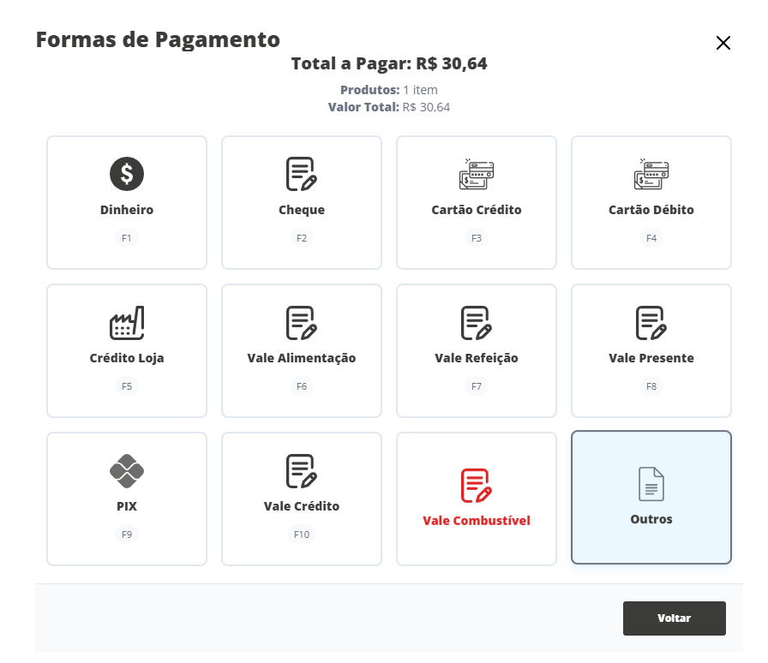Choose the Vale Presente payment tile

[x=651, y=350]
